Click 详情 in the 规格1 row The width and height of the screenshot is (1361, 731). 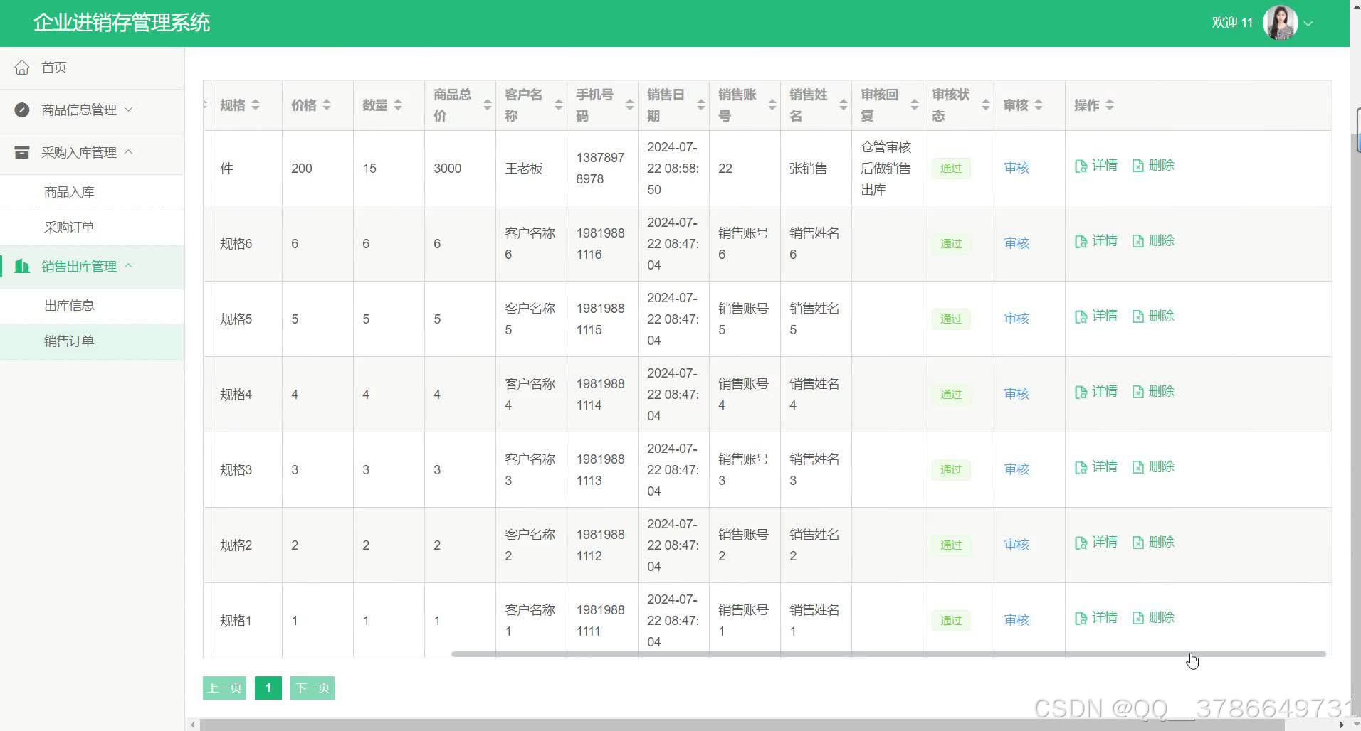coord(1096,618)
